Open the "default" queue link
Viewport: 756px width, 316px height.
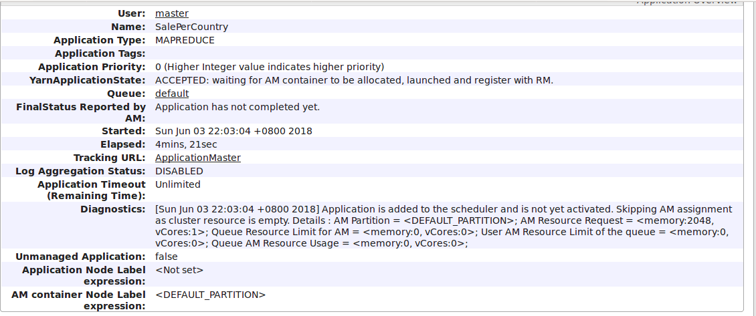tap(172, 94)
